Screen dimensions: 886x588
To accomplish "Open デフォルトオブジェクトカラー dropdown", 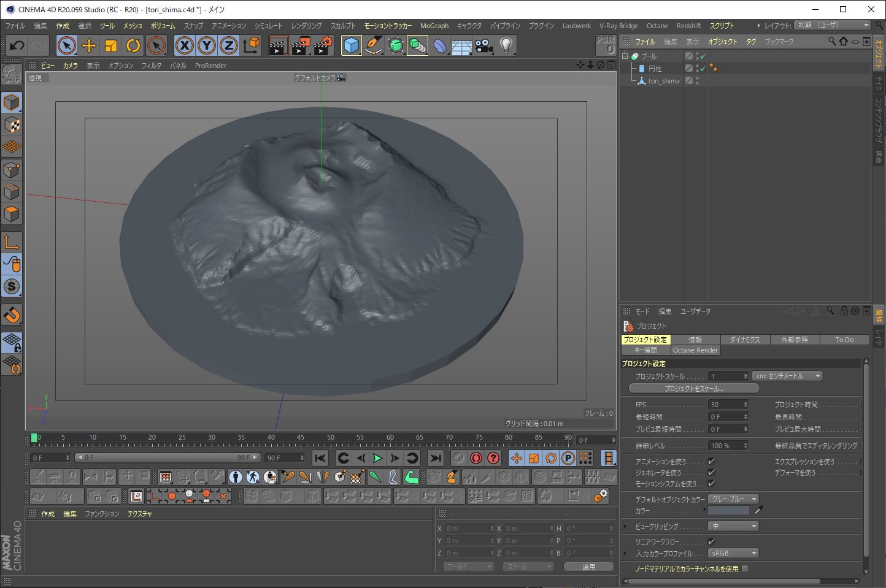I will coord(734,499).
